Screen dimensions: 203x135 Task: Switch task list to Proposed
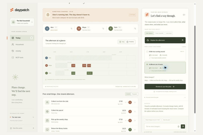[x=134, y=94]
